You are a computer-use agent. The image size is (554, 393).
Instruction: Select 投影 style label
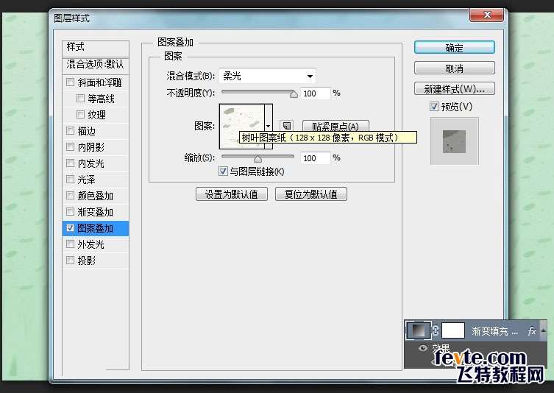tap(87, 261)
